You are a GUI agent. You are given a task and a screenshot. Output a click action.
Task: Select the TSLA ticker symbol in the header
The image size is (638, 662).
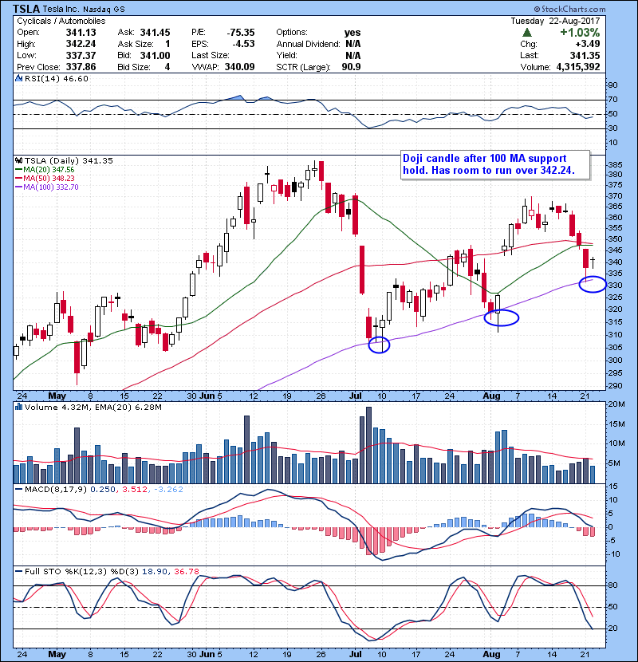[x=26, y=9]
